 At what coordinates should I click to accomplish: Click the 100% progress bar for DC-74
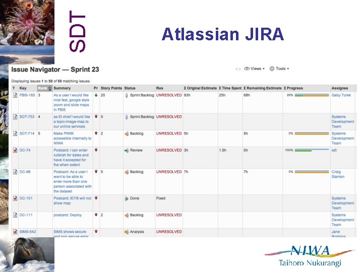pos(312,150)
